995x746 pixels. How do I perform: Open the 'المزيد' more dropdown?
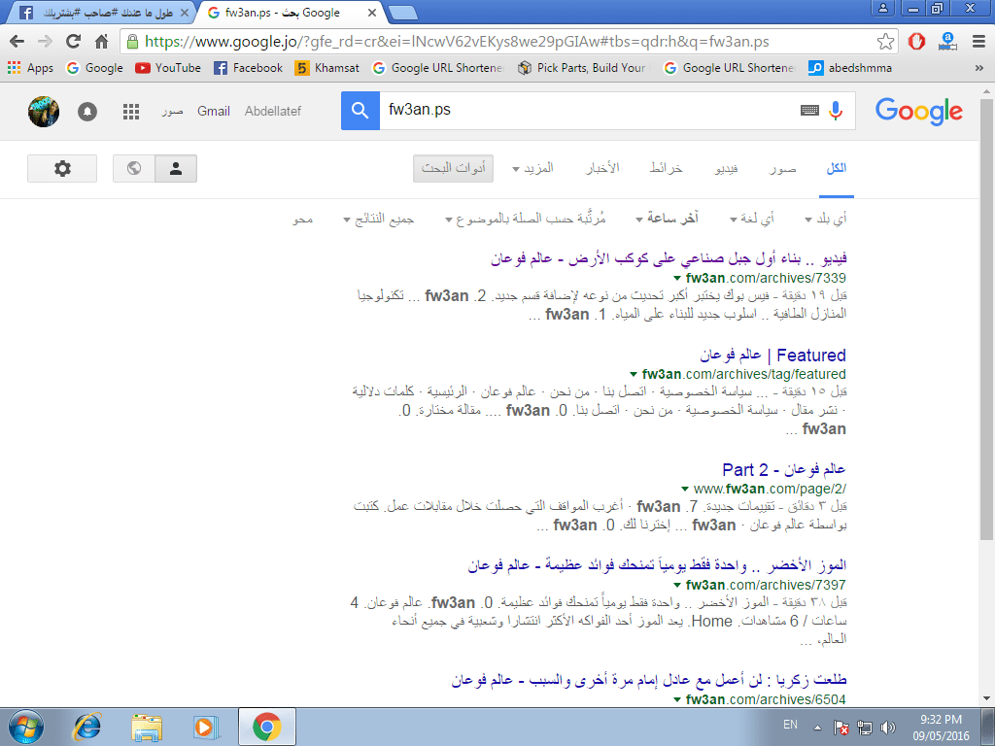click(533, 168)
